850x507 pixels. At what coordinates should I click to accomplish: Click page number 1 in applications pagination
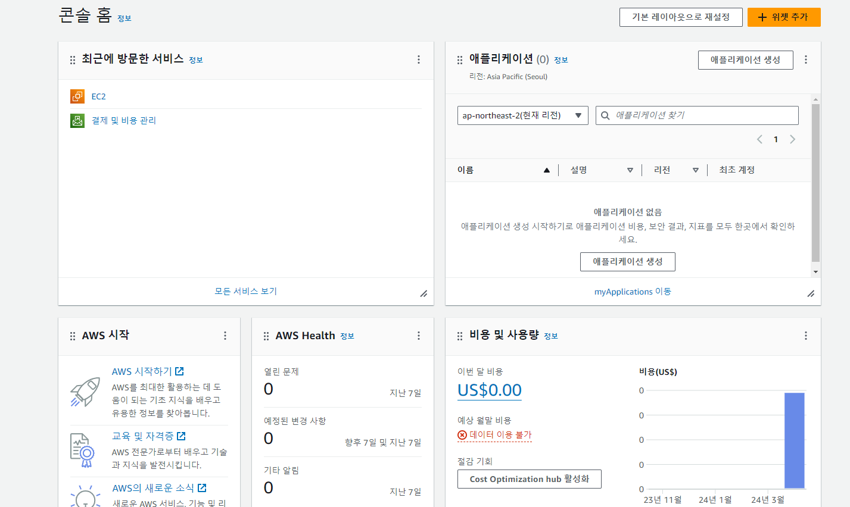(x=776, y=139)
